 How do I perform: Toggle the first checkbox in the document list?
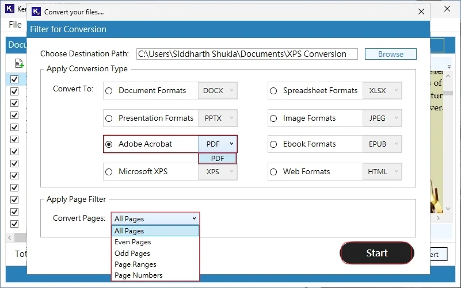[x=14, y=79]
